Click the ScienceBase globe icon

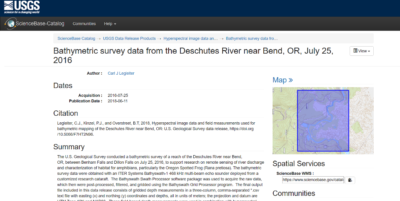(x=10, y=24)
